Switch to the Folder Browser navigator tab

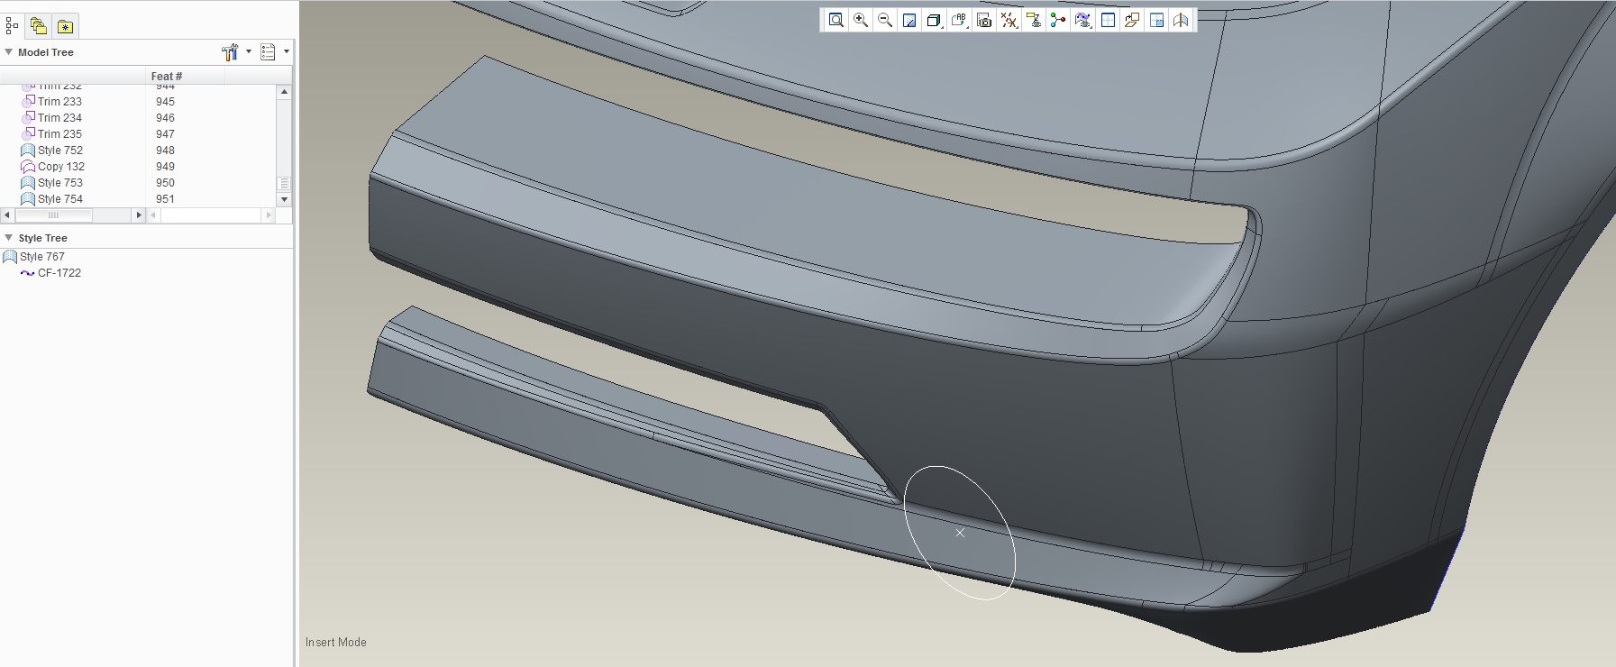38,26
